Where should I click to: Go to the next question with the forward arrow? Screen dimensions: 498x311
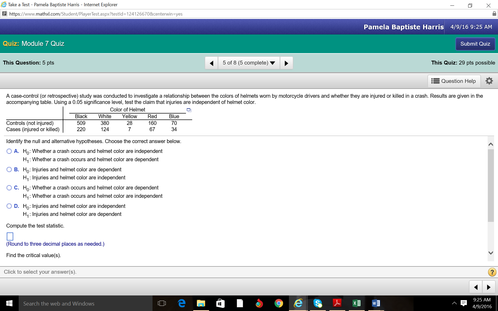tap(286, 63)
